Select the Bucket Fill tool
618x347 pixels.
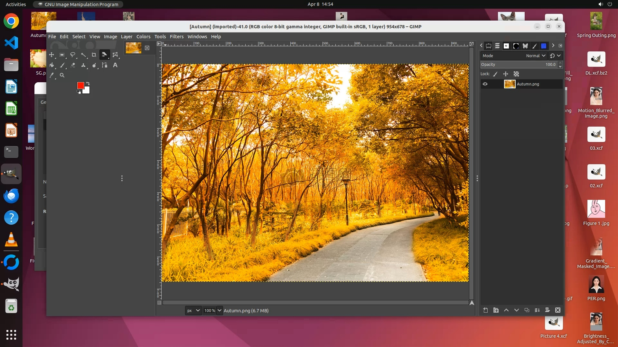tap(52, 65)
